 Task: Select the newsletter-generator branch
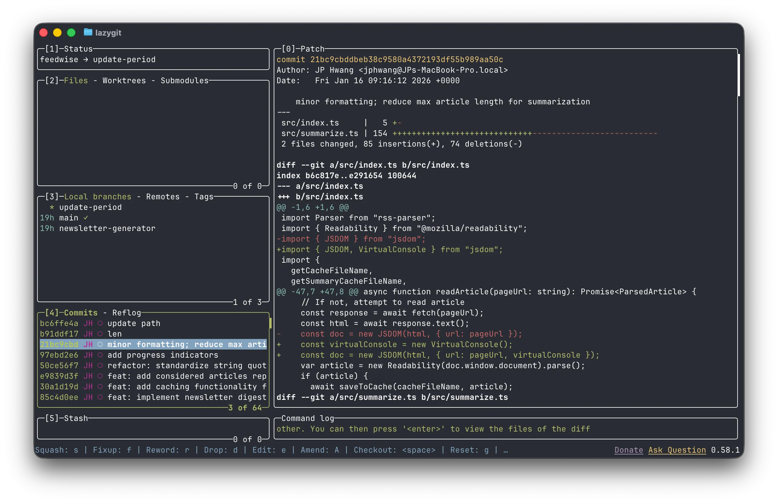tap(107, 229)
